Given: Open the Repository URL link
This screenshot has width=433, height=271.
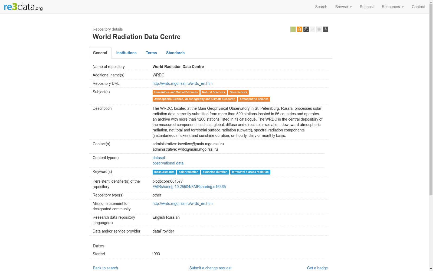Looking at the screenshot, I should [182, 83].
